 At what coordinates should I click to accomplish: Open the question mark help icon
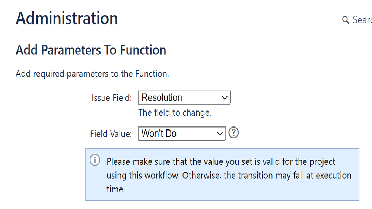233,133
